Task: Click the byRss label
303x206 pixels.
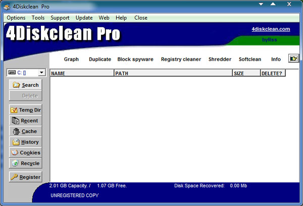Action: tap(269, 40)
